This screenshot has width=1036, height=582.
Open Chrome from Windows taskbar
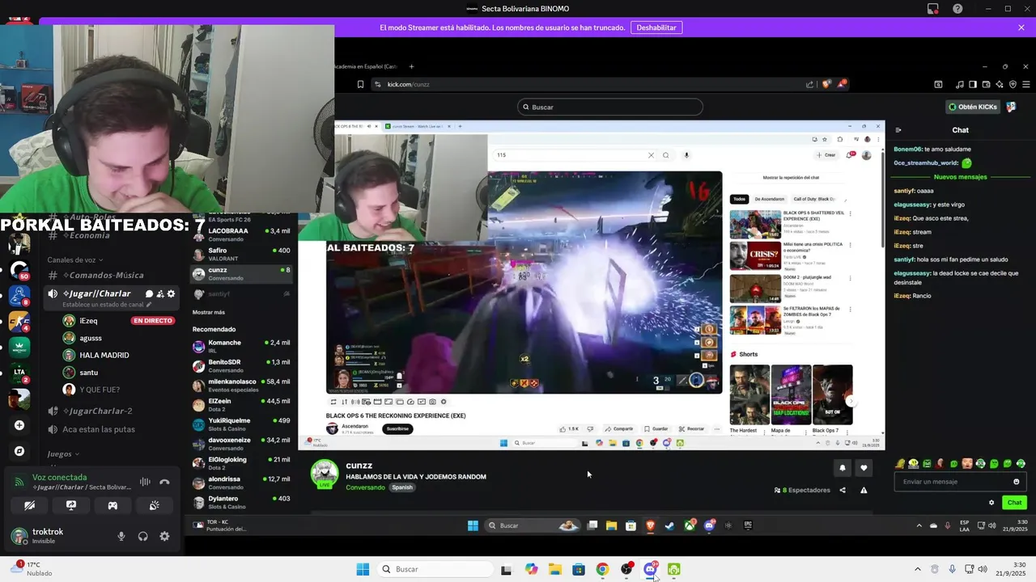(602, 569)
